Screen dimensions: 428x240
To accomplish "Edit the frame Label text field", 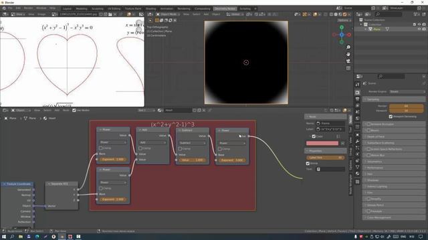I will (x=330, y=129).
